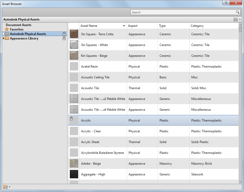The height and width of the screenshot is (192, 244).
Task: Click the 'Adobe - Beige' asset name
Action: tap(91, 163)
